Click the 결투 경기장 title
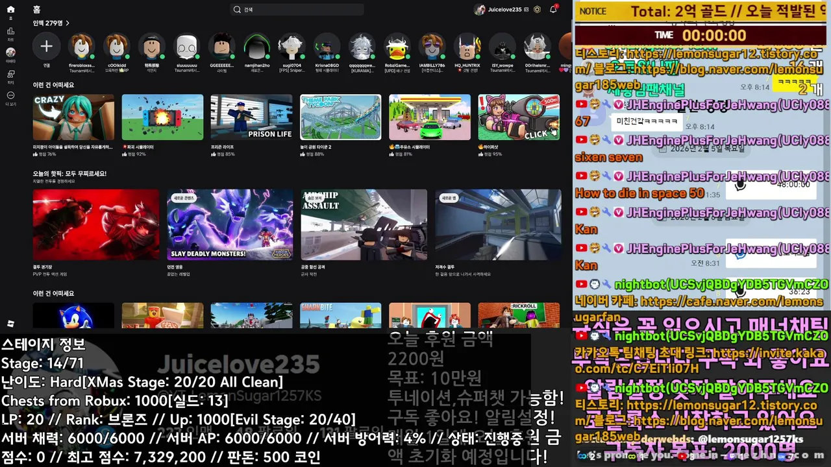 click(x=42, y=267)
